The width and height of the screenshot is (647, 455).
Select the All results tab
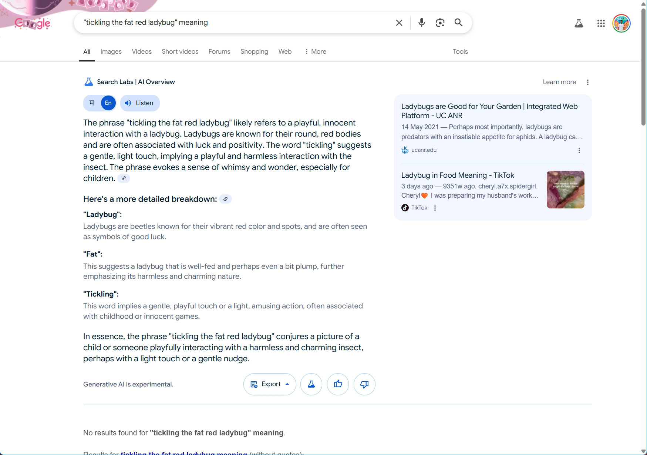click(87, 51)
